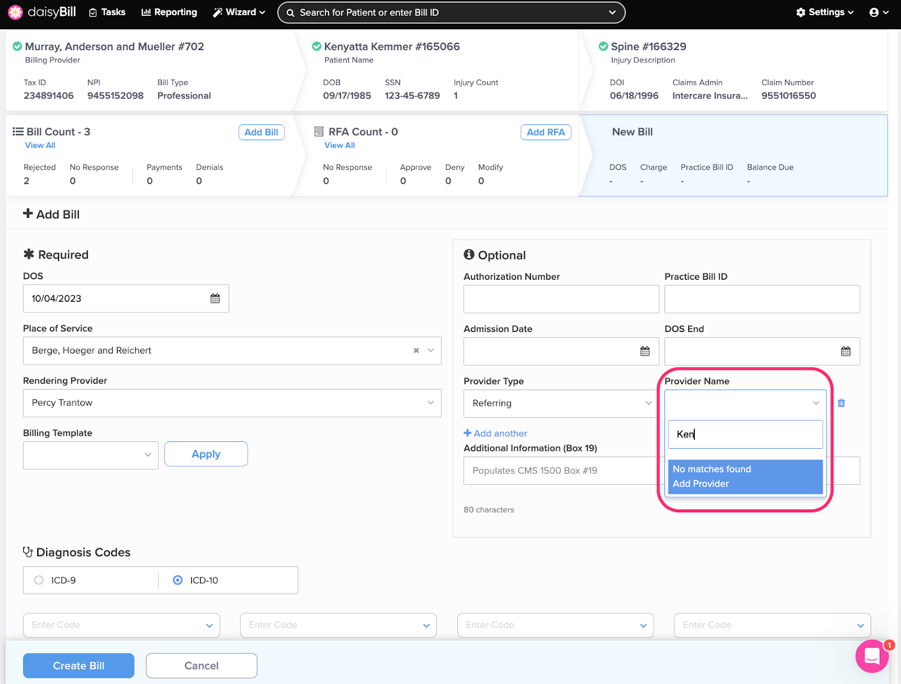901x684 pixels.
Task: Expand the patient search dropdown arrow
Action: 612,12
